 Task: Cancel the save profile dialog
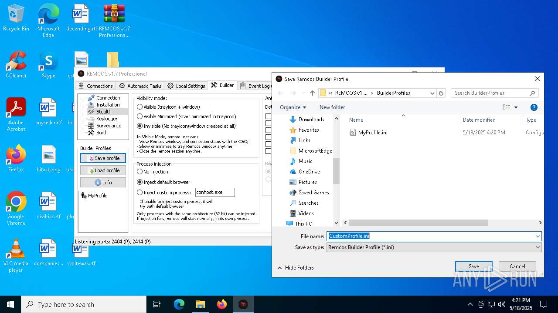tap(517, 266)
